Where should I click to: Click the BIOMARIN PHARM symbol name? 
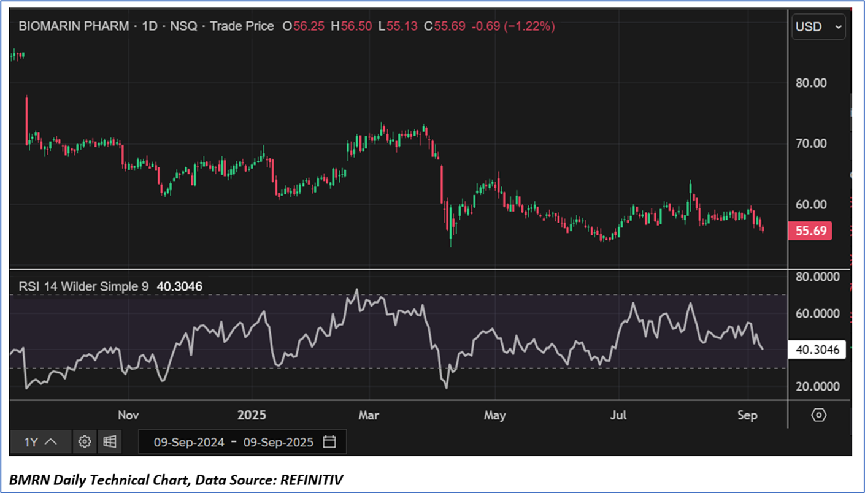pyautogui.click(x=74, y=26)
